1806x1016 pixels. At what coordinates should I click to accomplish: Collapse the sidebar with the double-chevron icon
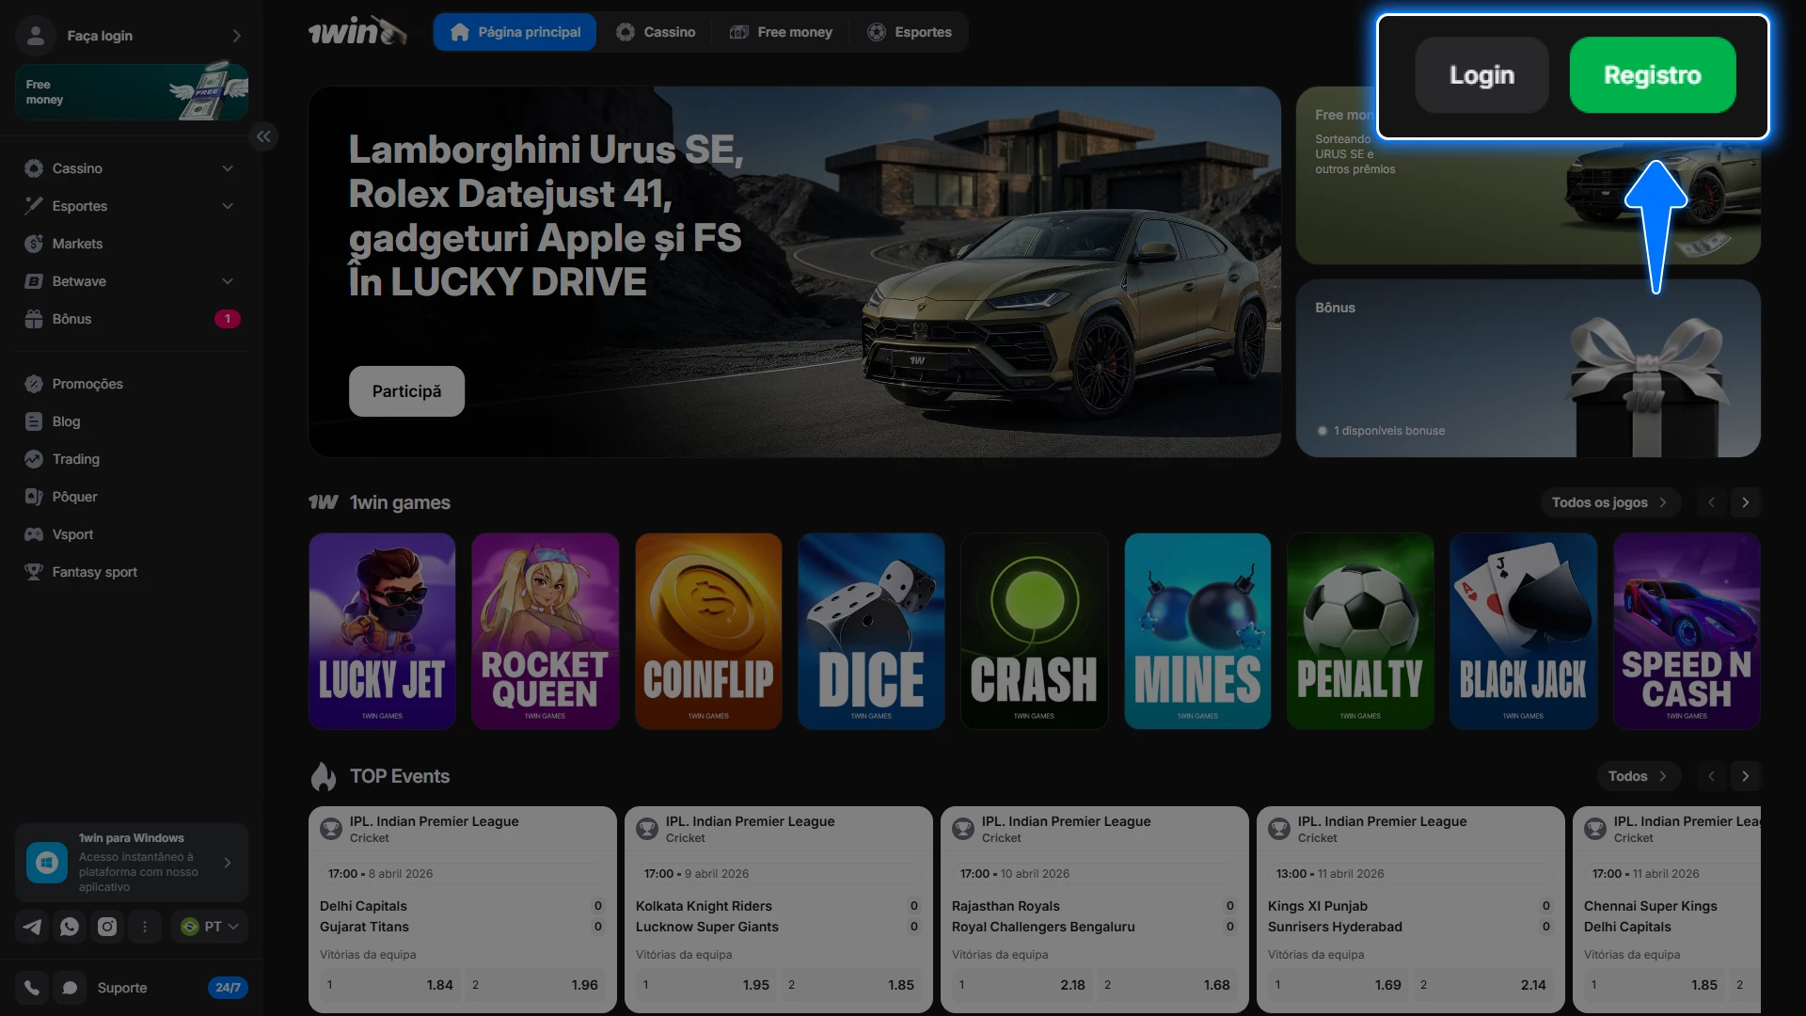263,136
